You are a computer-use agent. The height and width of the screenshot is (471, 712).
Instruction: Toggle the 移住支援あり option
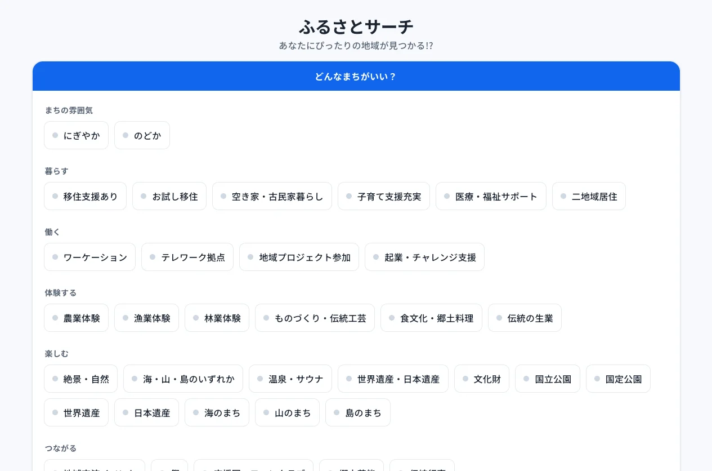(85, 196)
